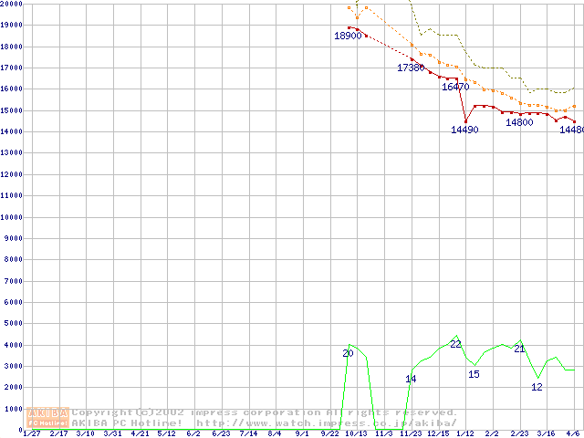Click the green volume label 15
This screenshot has width=584, height=438.
point(474,374)
